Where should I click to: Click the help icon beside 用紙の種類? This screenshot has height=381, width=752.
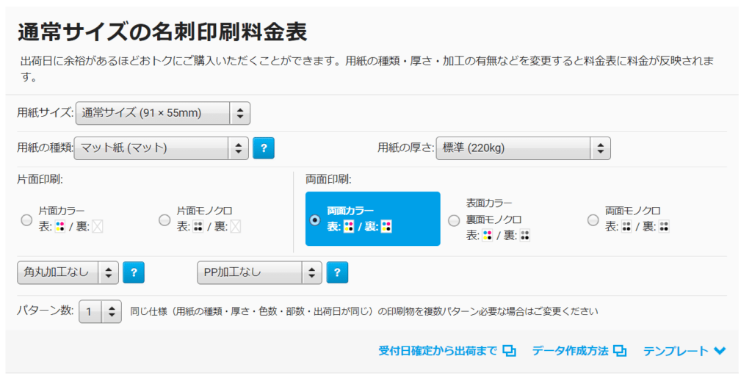tap(264, 148)
